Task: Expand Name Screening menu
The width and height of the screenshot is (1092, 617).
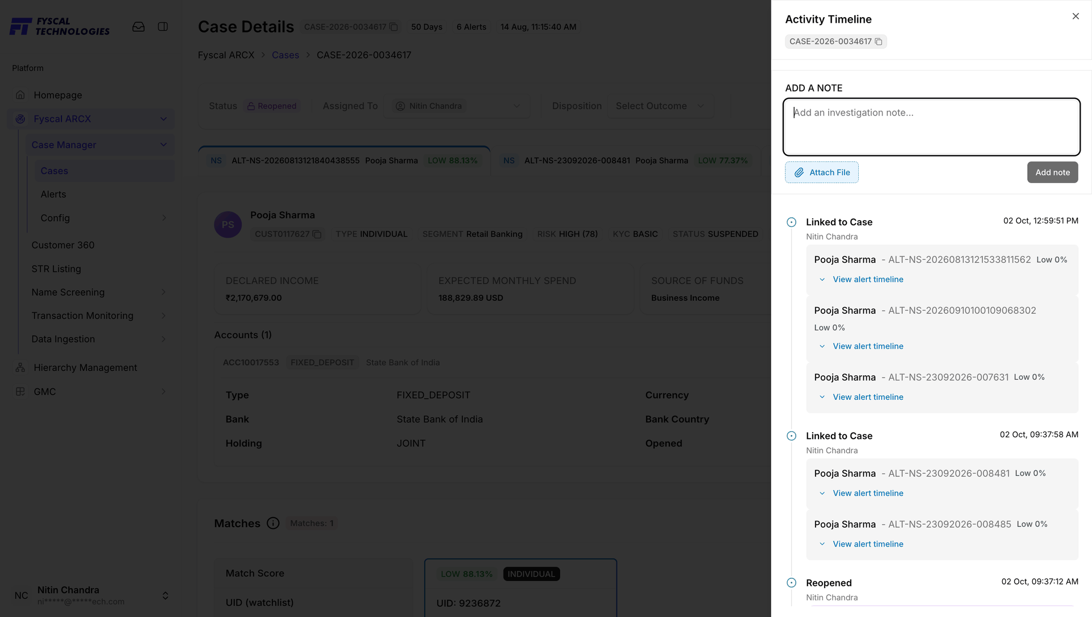Action: pyautogui.click(x=100, y=292)
